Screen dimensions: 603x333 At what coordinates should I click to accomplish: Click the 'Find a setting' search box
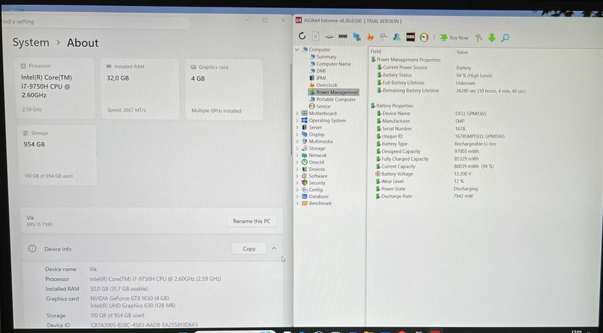click(96, 22)
